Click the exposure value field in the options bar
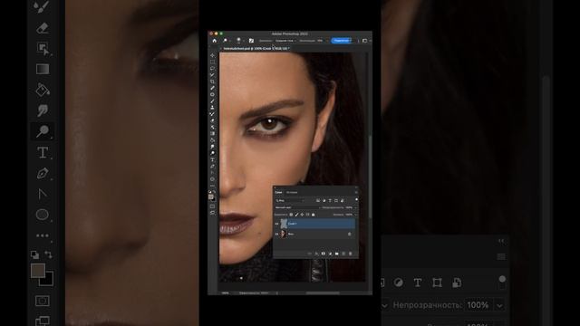580x326 pixels. (320, 41)
